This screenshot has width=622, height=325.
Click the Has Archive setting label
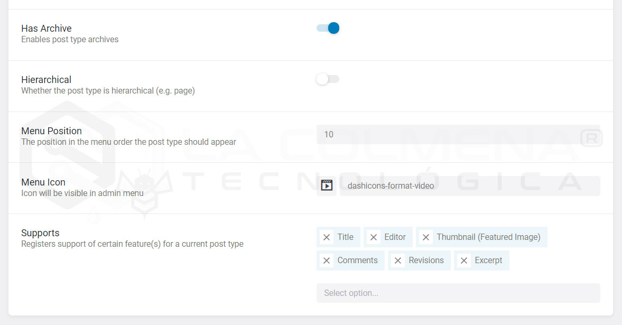point(46,28)
